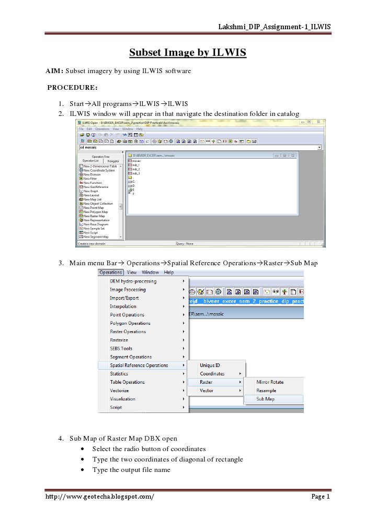Open Help menu in the menu screenshot

pyautogui.click(x=168, y=272)
